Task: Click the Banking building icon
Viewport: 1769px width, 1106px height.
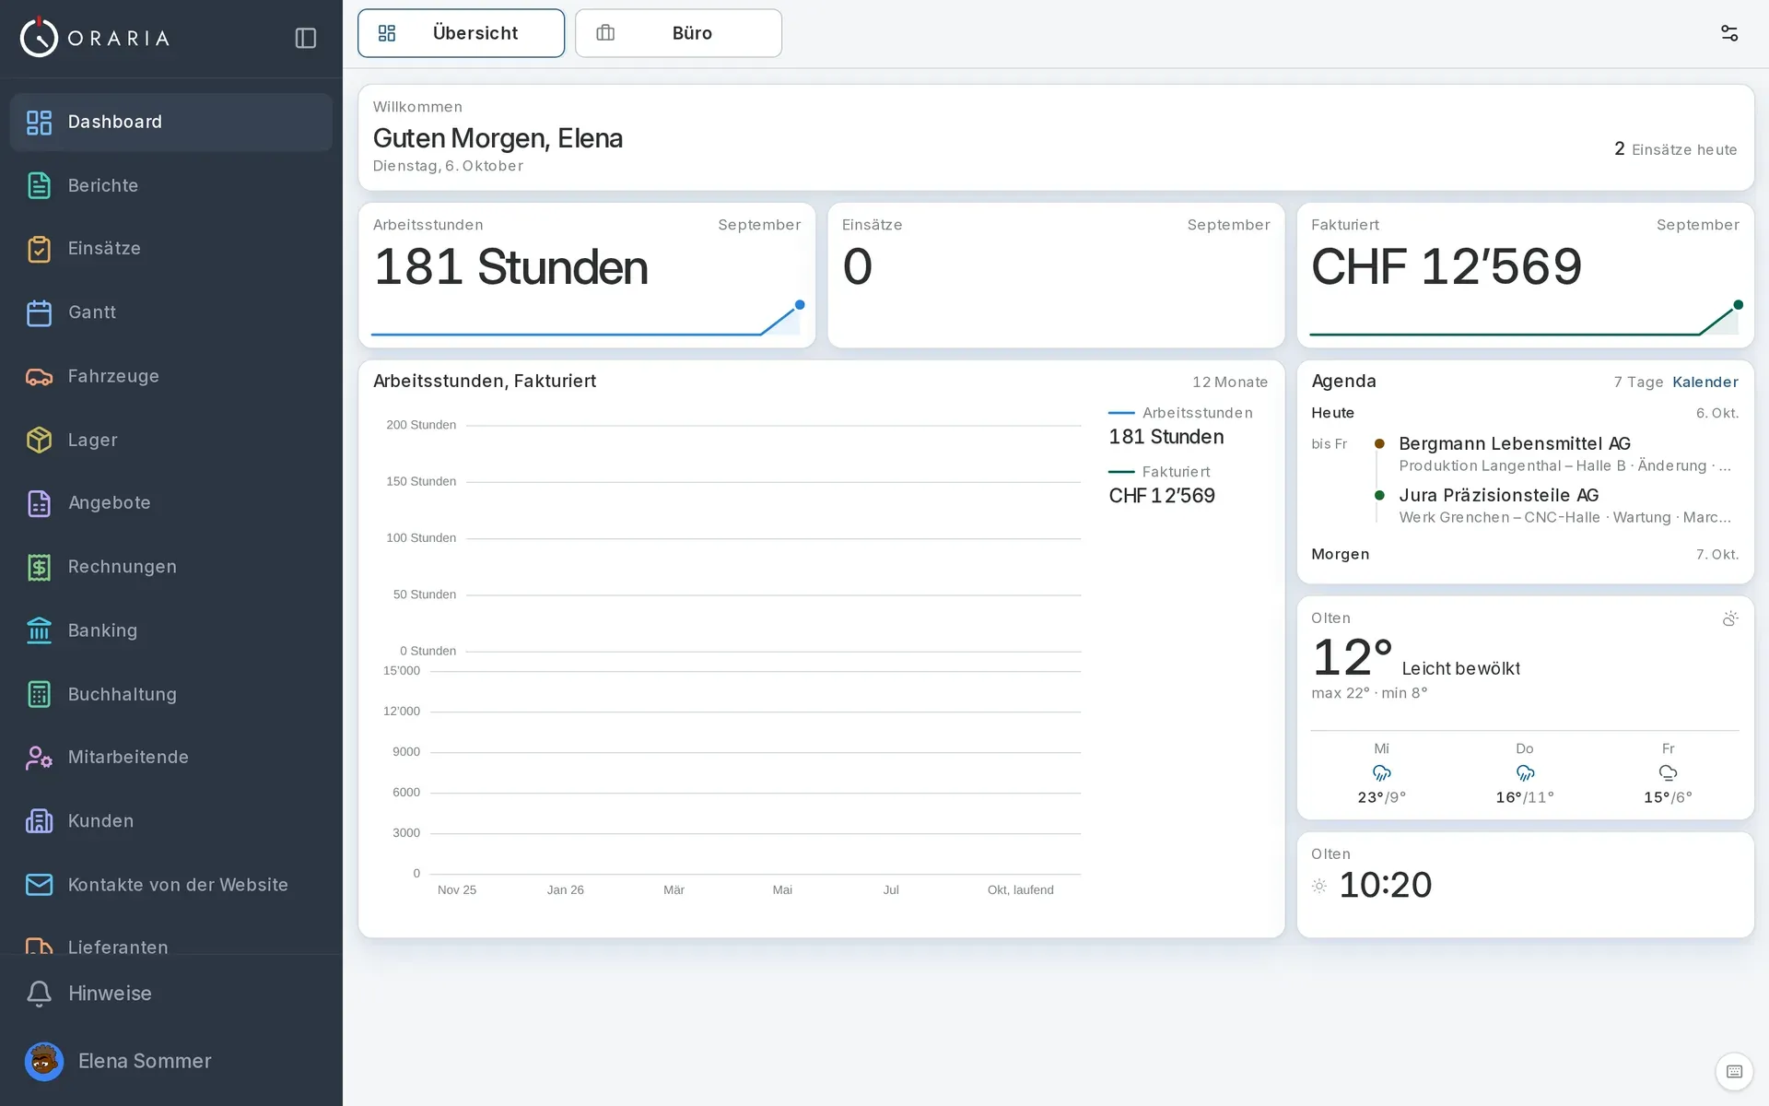Action: point(39,630)
